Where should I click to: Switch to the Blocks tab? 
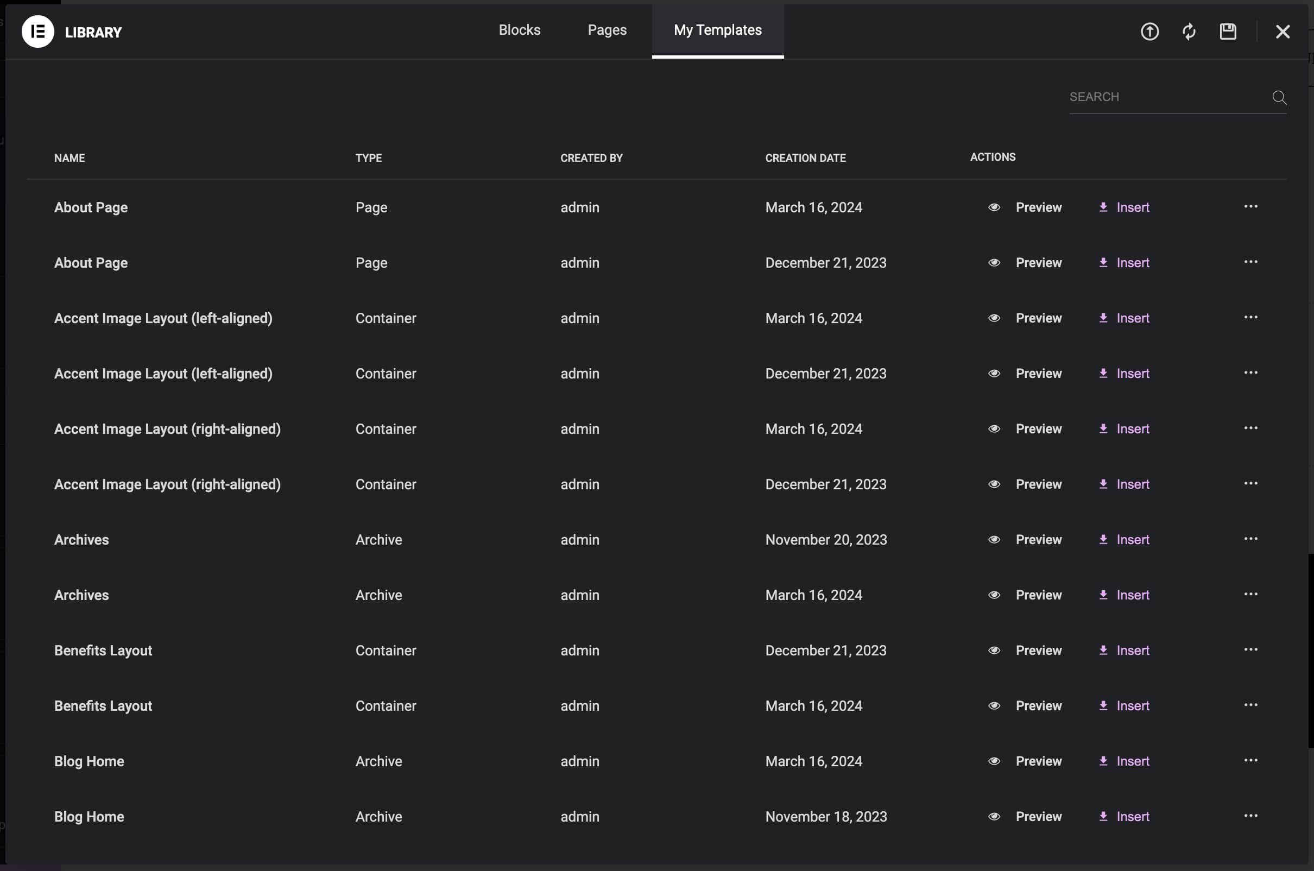point(519,30)
